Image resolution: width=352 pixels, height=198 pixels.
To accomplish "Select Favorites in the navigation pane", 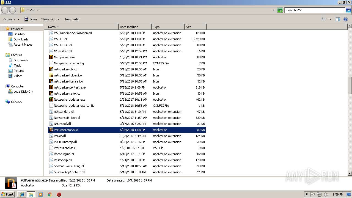I will point(17,29).
